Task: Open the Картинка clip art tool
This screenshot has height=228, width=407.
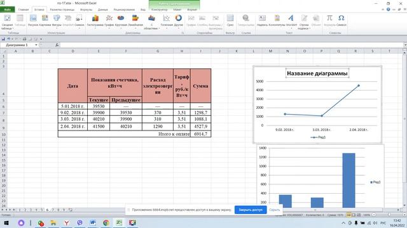Action: coord(45,20)
